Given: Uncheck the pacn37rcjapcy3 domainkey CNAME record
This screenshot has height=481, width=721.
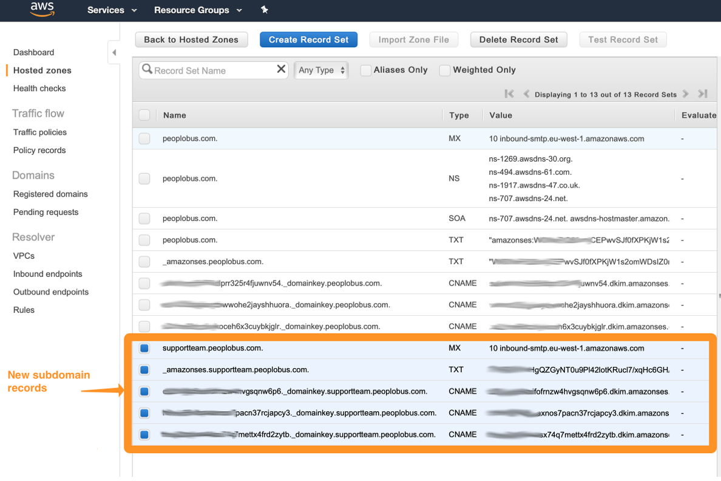Looking at the screenshot, I should click(144, 413).
